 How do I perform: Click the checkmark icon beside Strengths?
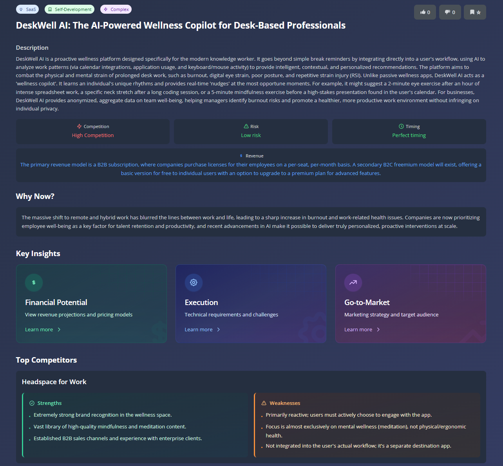tap(32, 403)
